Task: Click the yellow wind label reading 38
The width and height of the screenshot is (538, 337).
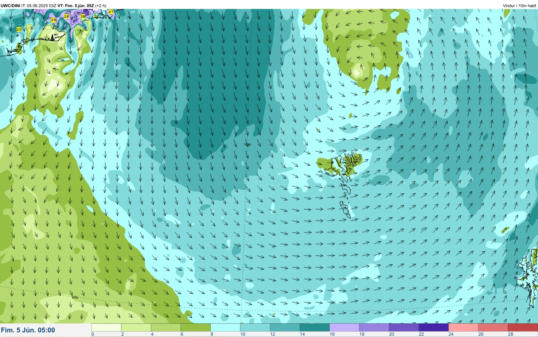Action: pos(83,16)
